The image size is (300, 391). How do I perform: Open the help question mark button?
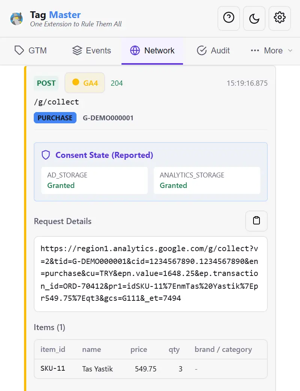[x=229, y=18]
